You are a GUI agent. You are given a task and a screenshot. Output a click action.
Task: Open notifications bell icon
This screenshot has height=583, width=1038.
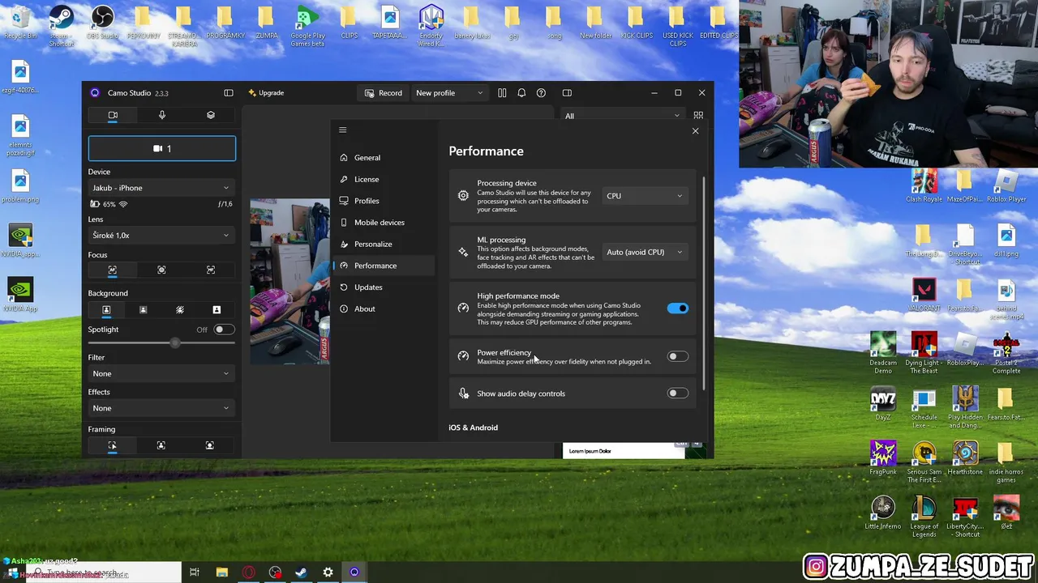click(521, 93)
